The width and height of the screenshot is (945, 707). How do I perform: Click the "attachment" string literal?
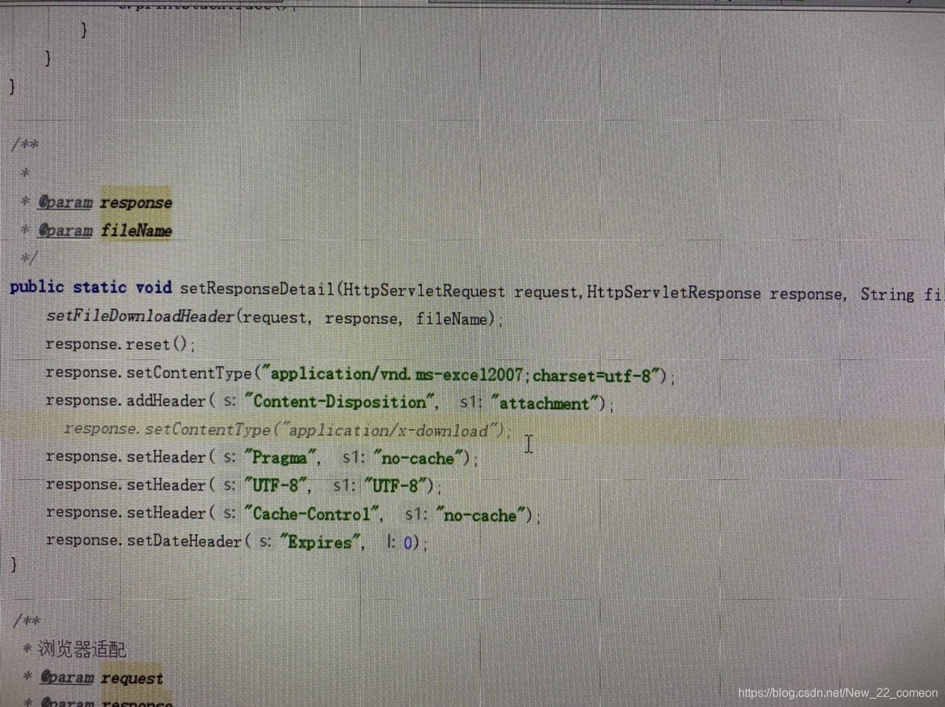click(544, 404)
